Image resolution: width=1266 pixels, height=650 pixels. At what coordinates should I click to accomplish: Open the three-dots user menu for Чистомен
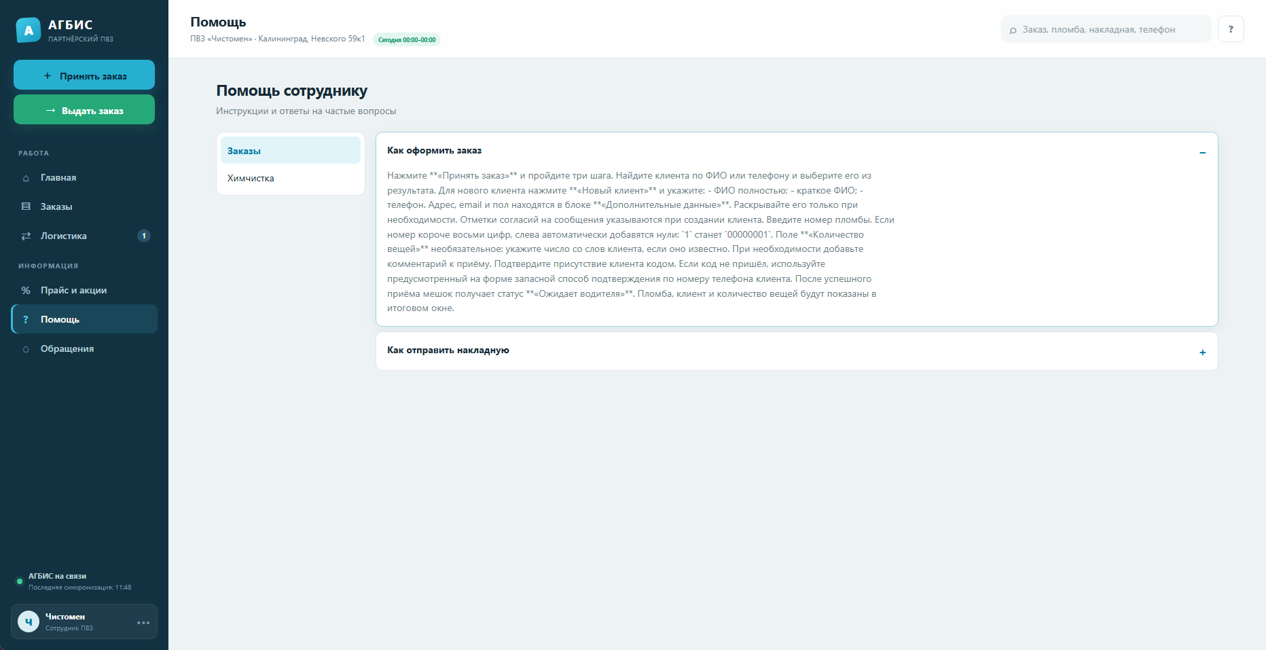coord(143,622)
